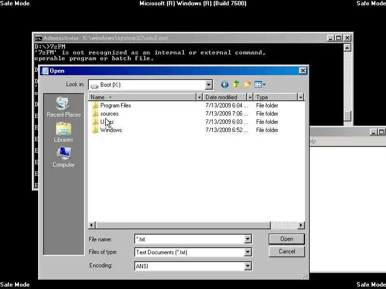Open Date modified column filter arrow
Image resolution: width=386 pixels, height=289 pixels.
pyautogui.click(x=249, y=97)
